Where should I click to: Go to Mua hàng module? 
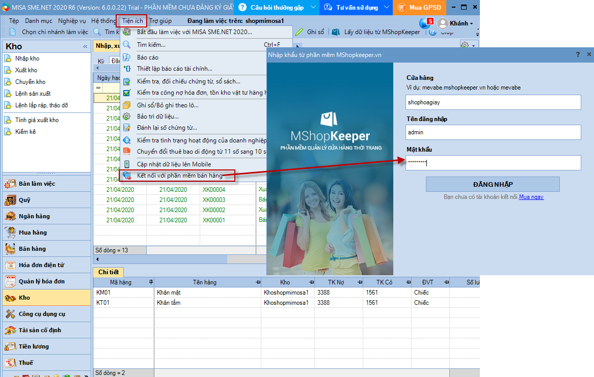point(46,233)
